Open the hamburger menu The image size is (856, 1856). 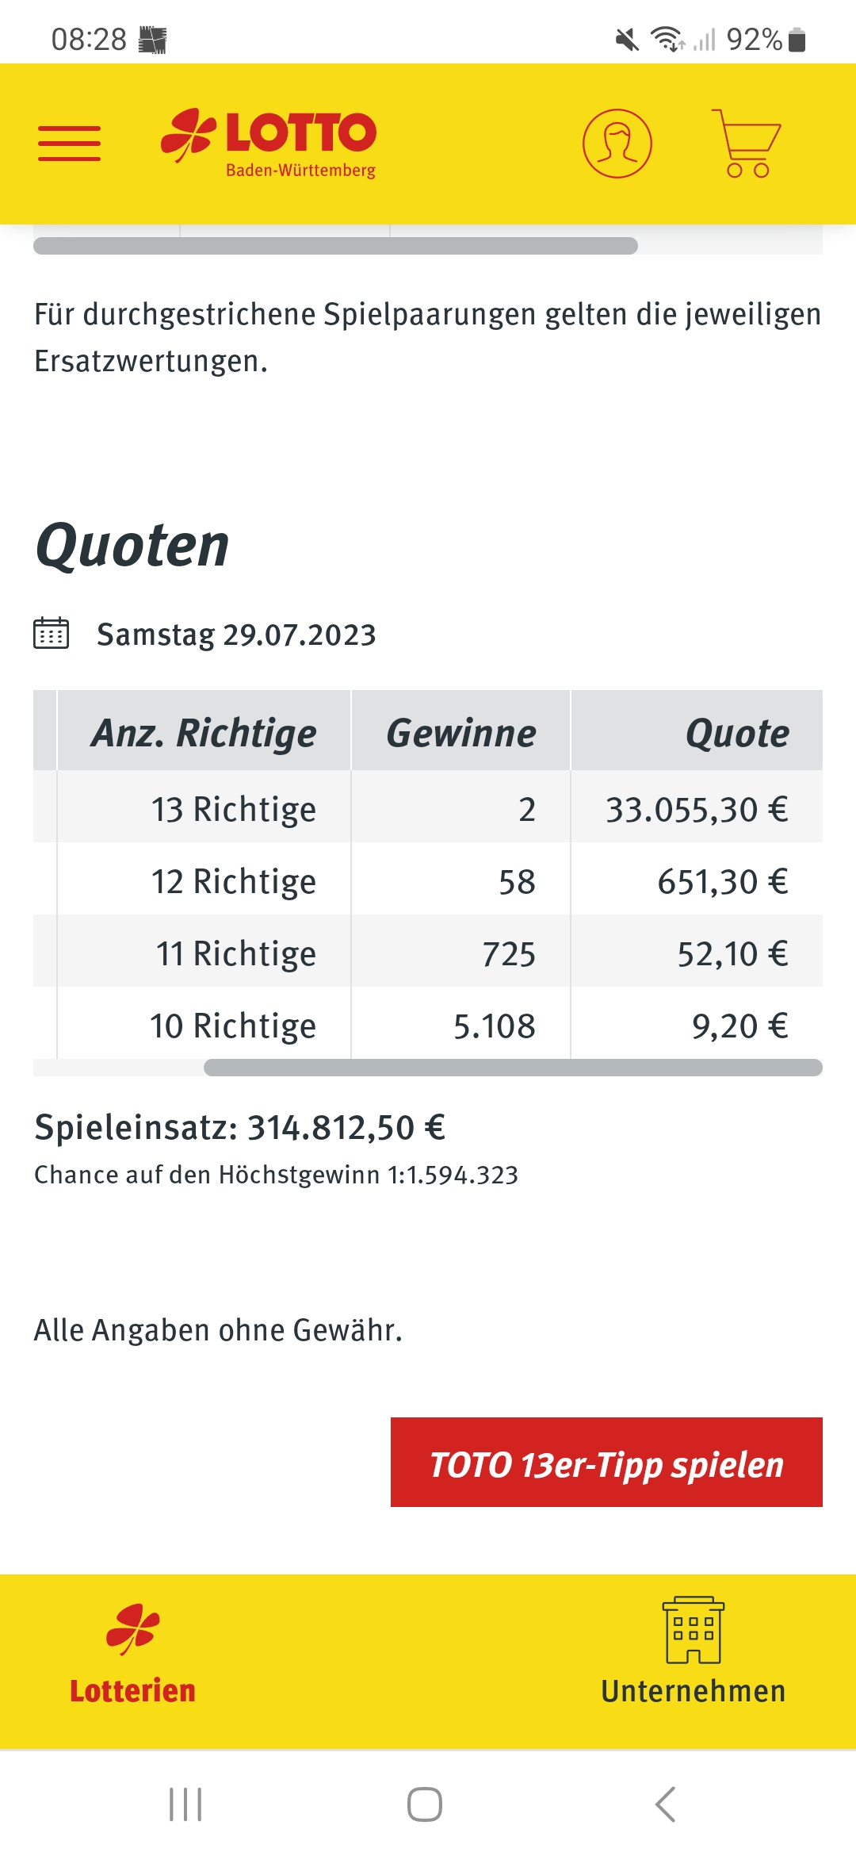(70, 144)
